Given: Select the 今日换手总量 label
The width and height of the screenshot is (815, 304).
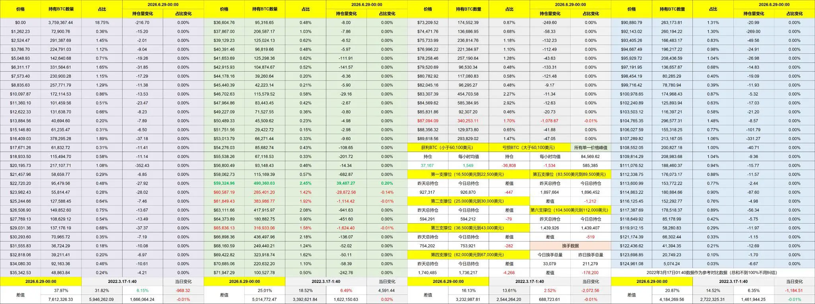Looking at the screenshot, I should pyautogui.click(x=550, y=255).
